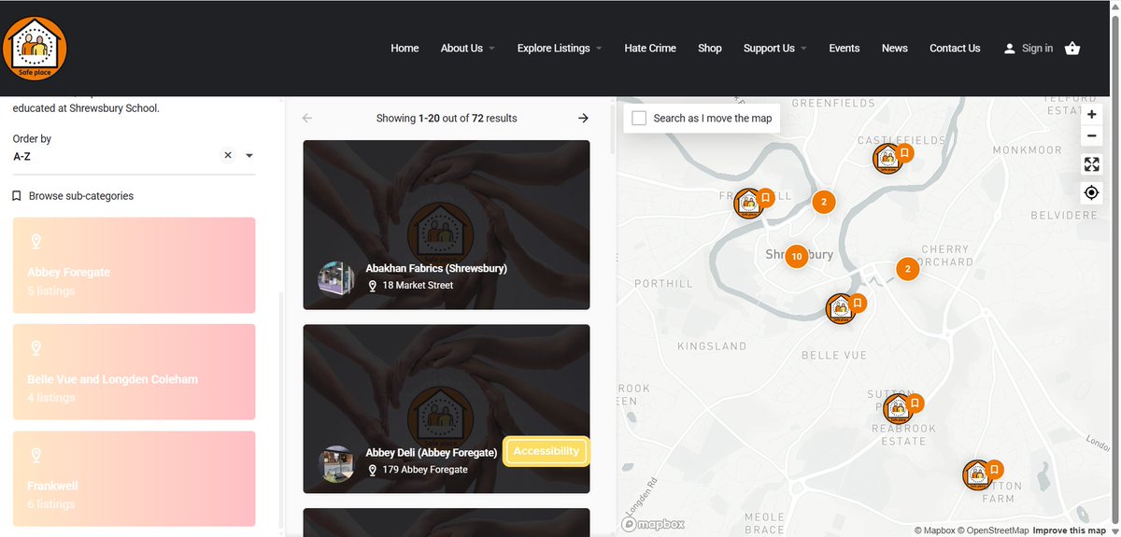Open the Events page

click(x=844, y=49)
